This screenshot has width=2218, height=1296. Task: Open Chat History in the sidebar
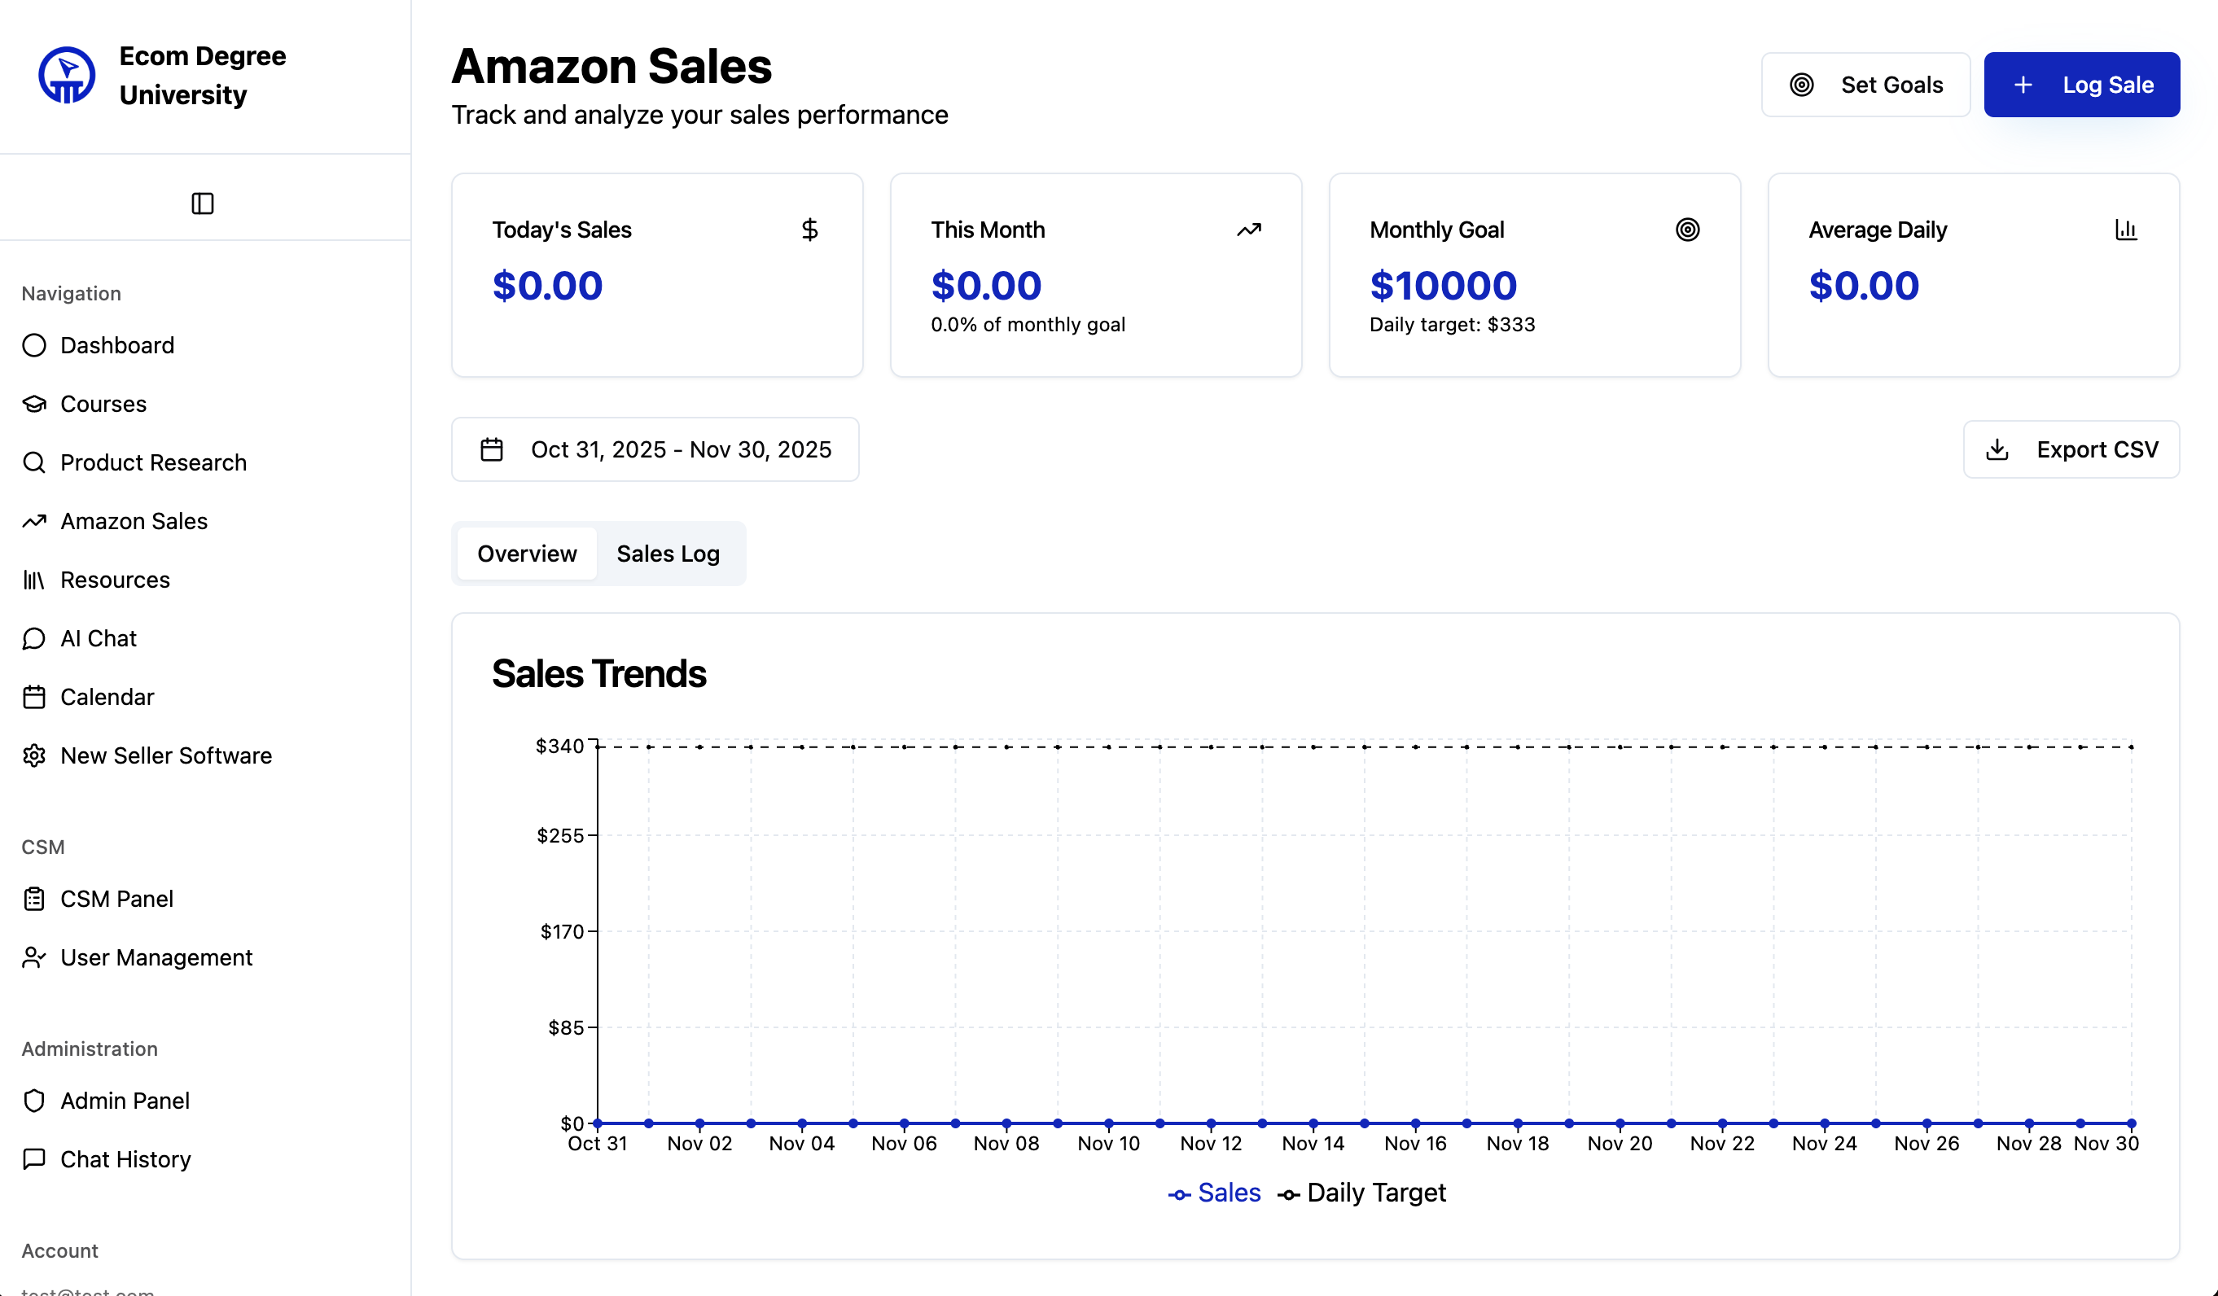click(125, 1159)
